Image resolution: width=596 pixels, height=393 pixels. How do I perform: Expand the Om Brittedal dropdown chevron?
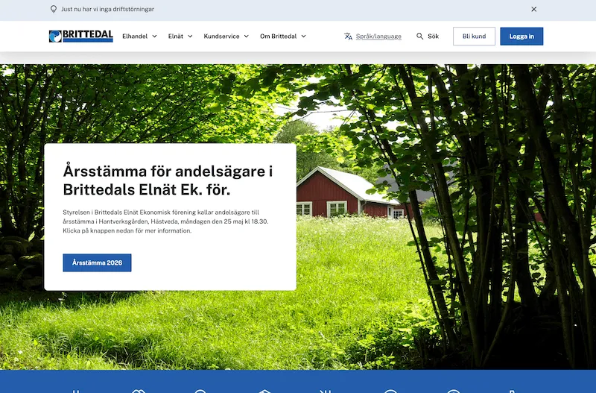click(303, 37)
